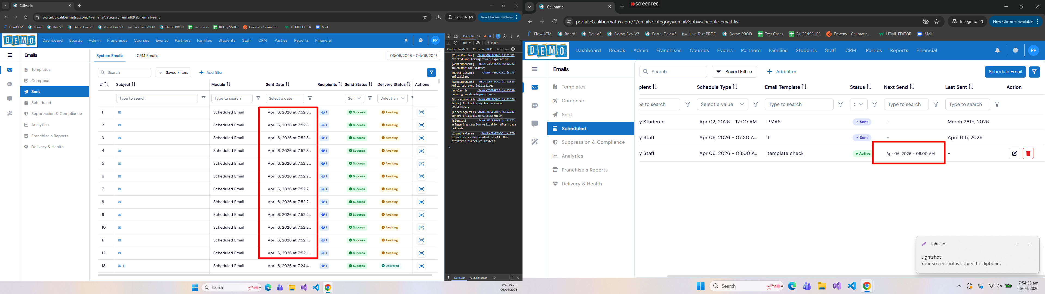Click the Wi-Fi icon in system tray

991,286
